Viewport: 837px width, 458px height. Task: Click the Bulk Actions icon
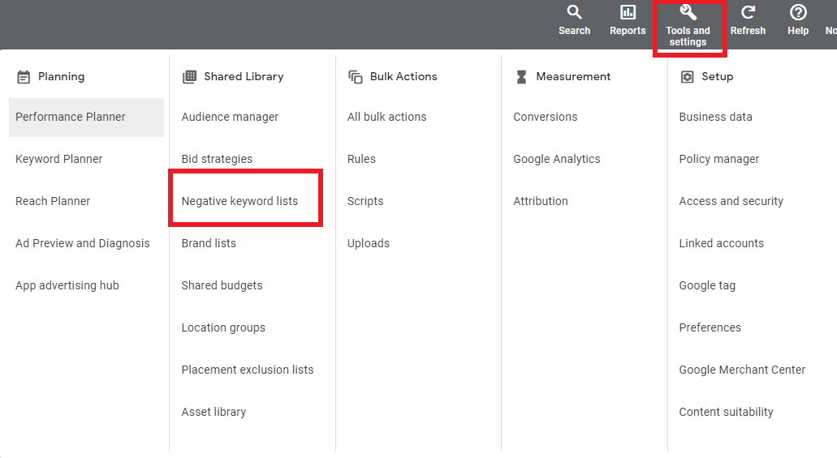356,77
